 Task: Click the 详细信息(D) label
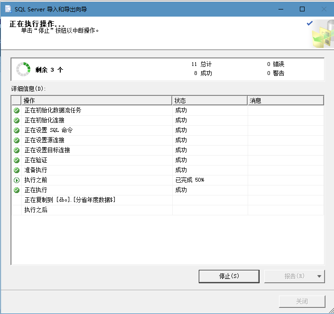tap(28, 89)
